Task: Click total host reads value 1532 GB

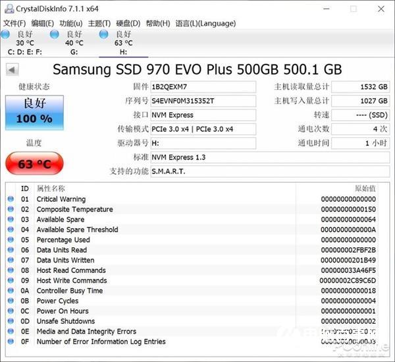Action: [361, 87]
